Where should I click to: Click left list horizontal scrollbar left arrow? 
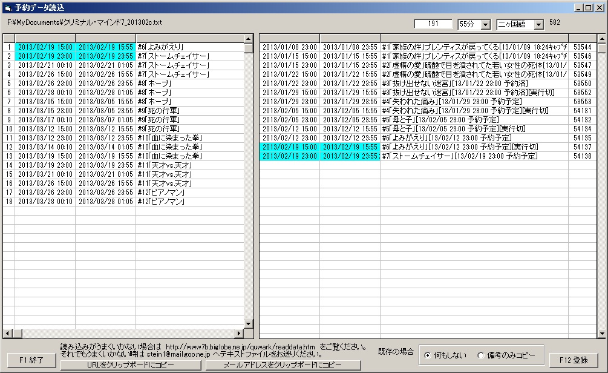[x=8, y=334]
